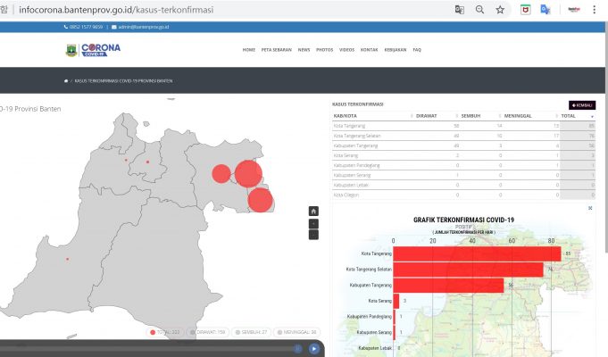
Task: Click the browser translate page icon
Action: point(459,10)
